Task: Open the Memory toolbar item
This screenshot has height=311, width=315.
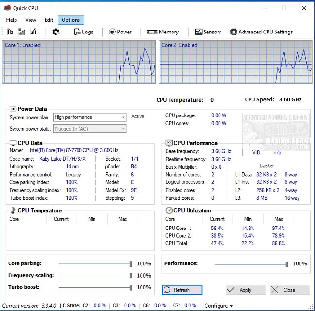Action: pyautogui.click(x=163, y=32)
